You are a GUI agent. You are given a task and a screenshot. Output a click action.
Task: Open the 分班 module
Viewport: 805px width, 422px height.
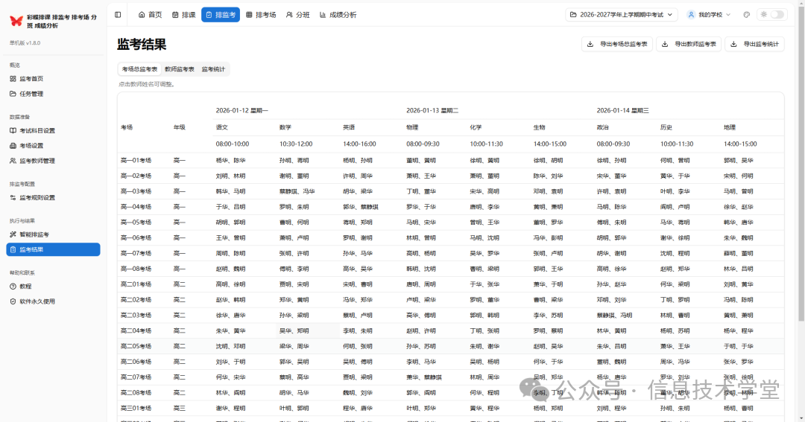pyautogui.click(x=297, y=15)
